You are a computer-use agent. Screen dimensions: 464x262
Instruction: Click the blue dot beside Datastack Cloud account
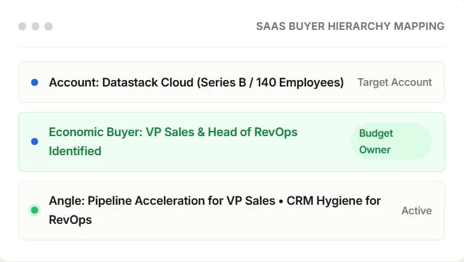click(35, 83)
